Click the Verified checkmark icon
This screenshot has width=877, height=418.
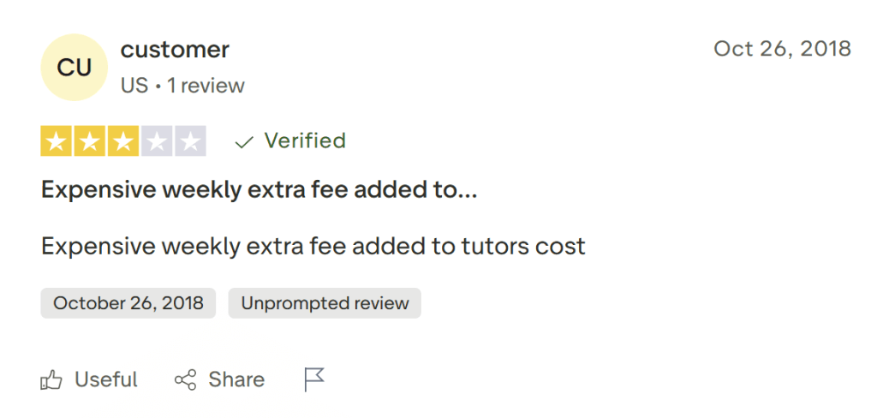244,142
